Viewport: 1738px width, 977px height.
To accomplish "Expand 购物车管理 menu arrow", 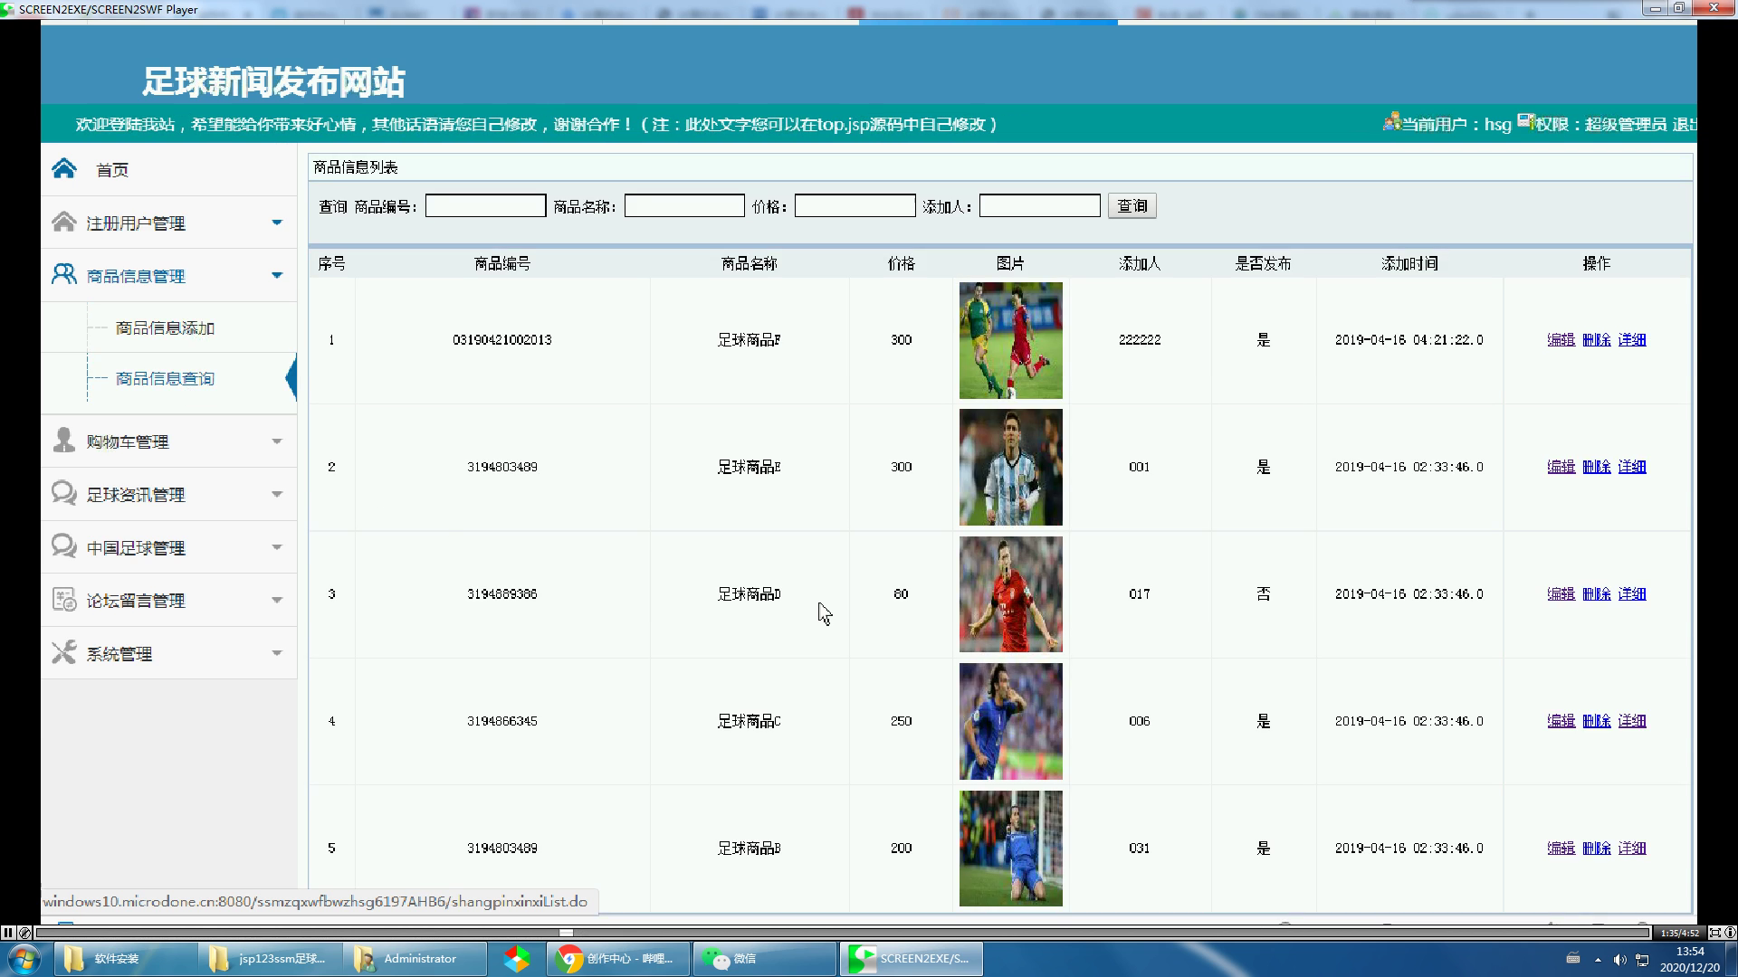I will coord(277,441).
